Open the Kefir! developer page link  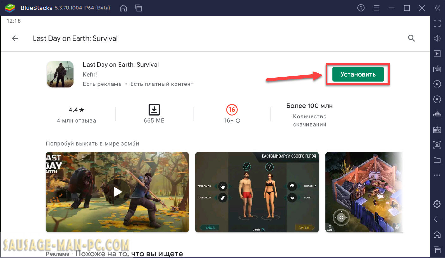(x=90, y=75)
